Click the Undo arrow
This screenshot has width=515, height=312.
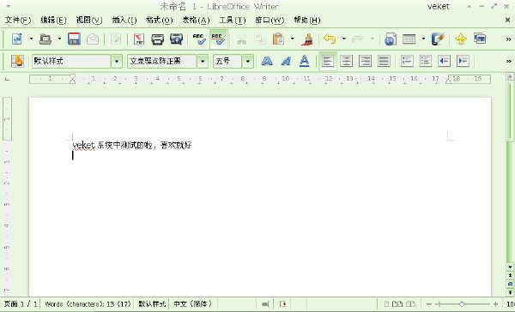point(330,39)
